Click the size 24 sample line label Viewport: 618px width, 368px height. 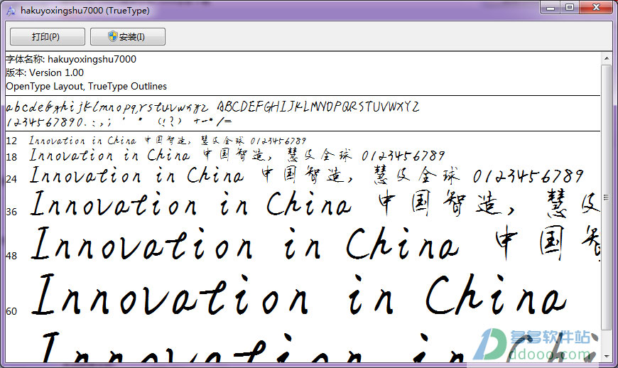[x=11, y=179]
